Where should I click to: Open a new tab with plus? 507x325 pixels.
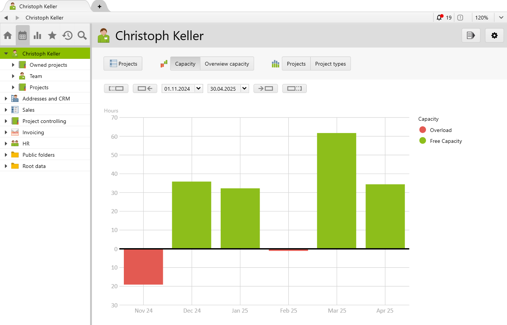click(x=99, y=6)
